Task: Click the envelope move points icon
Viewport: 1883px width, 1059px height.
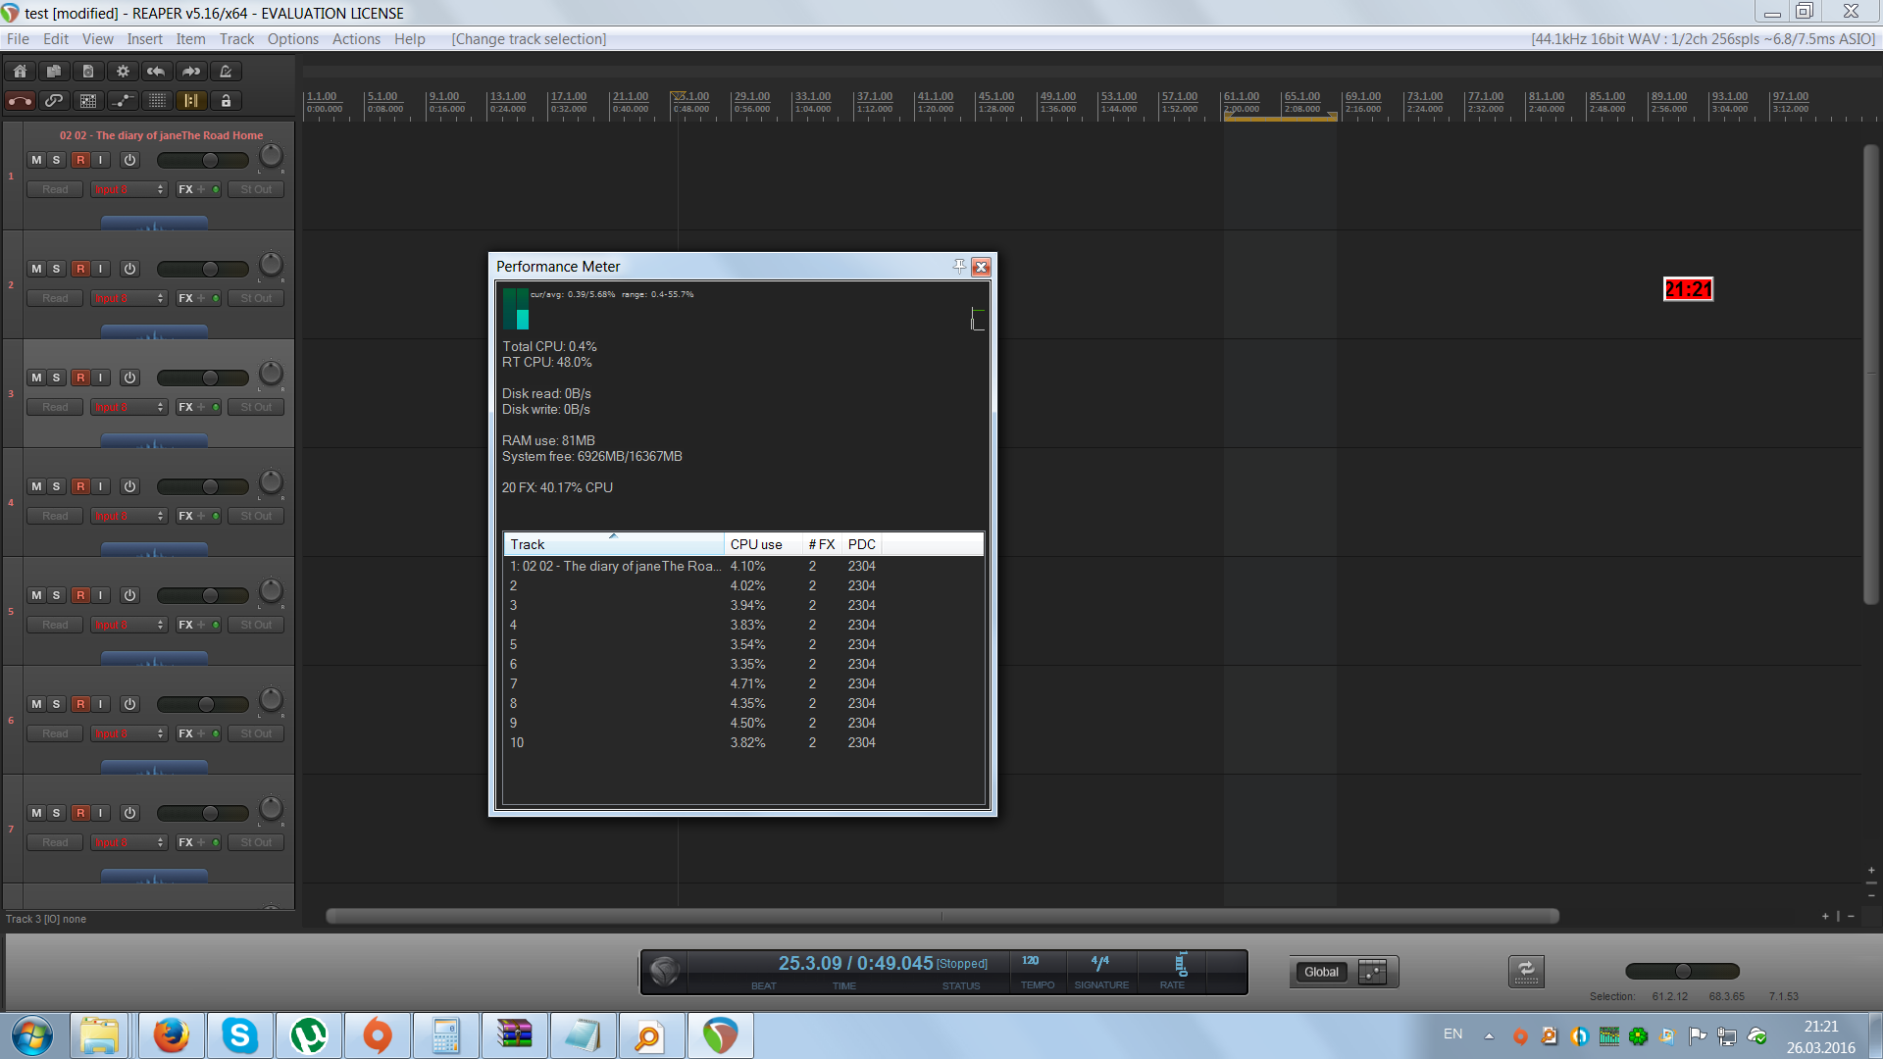Action: pos(123,101)
